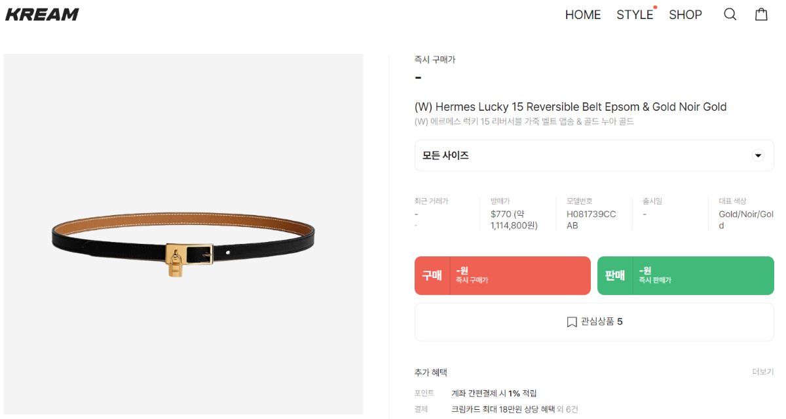Screen dimensions: 786x419
Task: Open the search magnifier icon
Action: pyautogui.click(x=730, y=14)
